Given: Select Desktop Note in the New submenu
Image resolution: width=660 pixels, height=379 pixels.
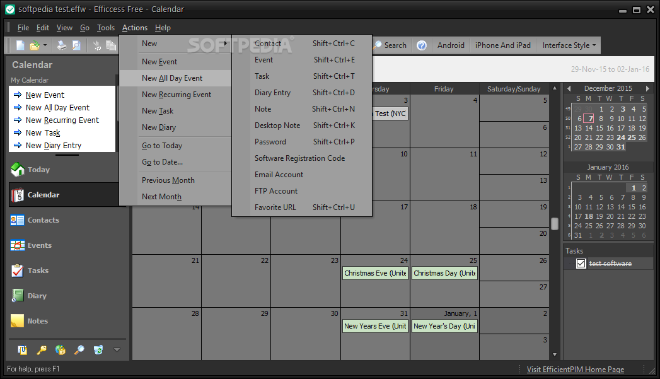Looking at the screenshot, I should 302,125.
